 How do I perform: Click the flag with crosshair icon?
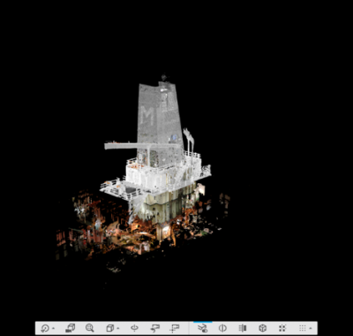tap(175, 328)
